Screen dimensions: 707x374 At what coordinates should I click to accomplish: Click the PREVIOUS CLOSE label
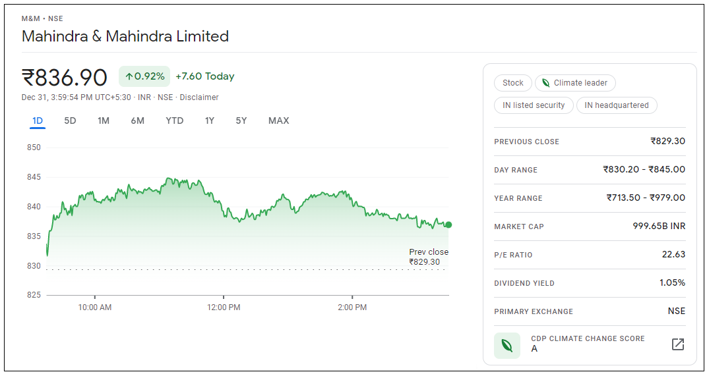pos(527,142)
